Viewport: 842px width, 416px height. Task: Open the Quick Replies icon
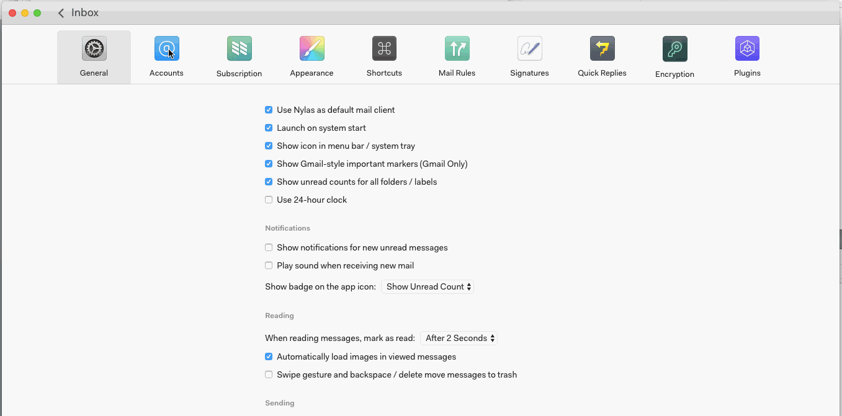coord(602,49)
